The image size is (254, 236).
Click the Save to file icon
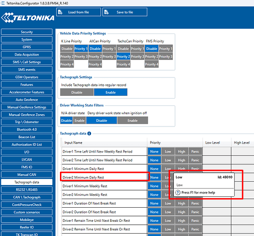106,12
